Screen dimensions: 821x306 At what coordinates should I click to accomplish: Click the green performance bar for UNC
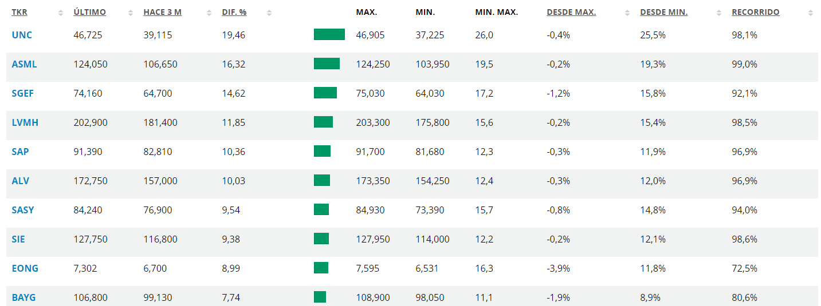coord(329,35)
